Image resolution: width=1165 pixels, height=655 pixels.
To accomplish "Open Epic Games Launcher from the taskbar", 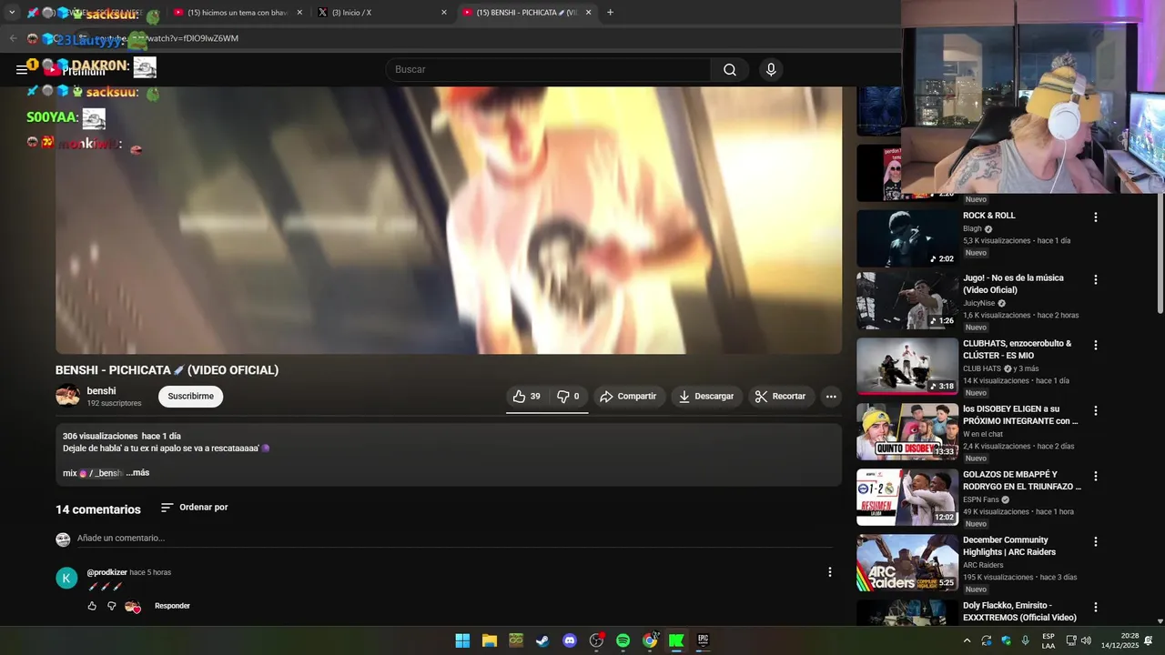I will tap(703, 640).
